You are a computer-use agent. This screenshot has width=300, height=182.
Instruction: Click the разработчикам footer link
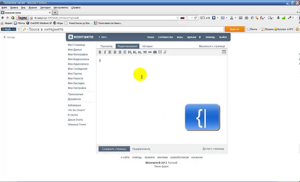(x=180, y=157)
